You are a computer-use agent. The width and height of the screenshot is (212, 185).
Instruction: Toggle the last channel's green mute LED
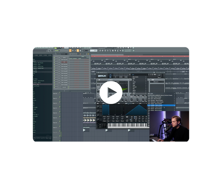coord(55,87)
